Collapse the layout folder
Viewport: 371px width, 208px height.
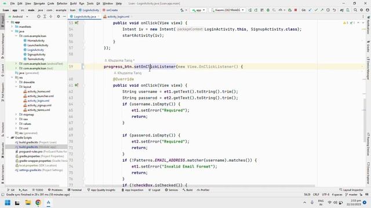16,87
